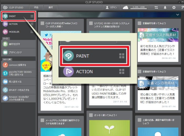Tick checkbox for メールアドレスの登録 card

click(x=42, y=120)
